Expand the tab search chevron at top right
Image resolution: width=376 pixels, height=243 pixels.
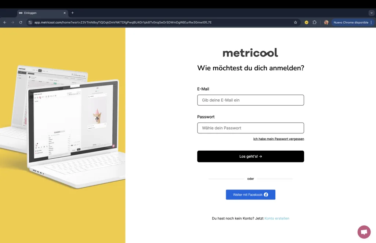[372, 13]
